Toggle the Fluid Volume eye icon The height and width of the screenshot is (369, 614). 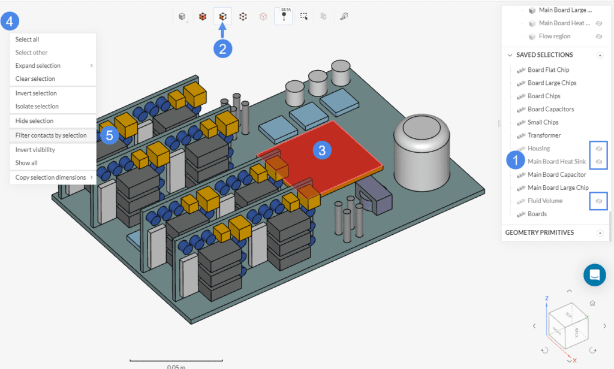(598, 201)
